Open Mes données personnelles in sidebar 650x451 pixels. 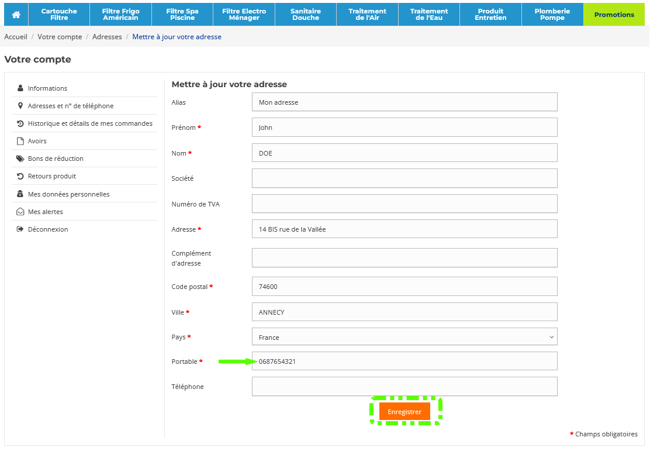pyautogui.click(x=68, y=194)
